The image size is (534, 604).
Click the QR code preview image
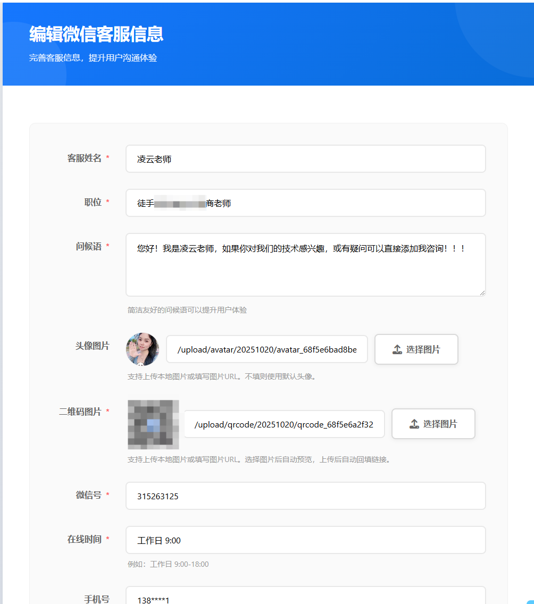(x=153, y=424)
